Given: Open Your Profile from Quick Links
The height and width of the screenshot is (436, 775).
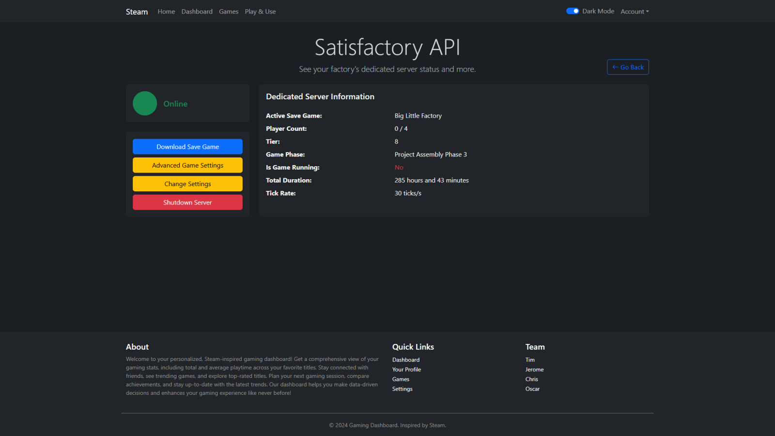Looking at the screenshot, I should pyautogui.click(x=406, y=369).
